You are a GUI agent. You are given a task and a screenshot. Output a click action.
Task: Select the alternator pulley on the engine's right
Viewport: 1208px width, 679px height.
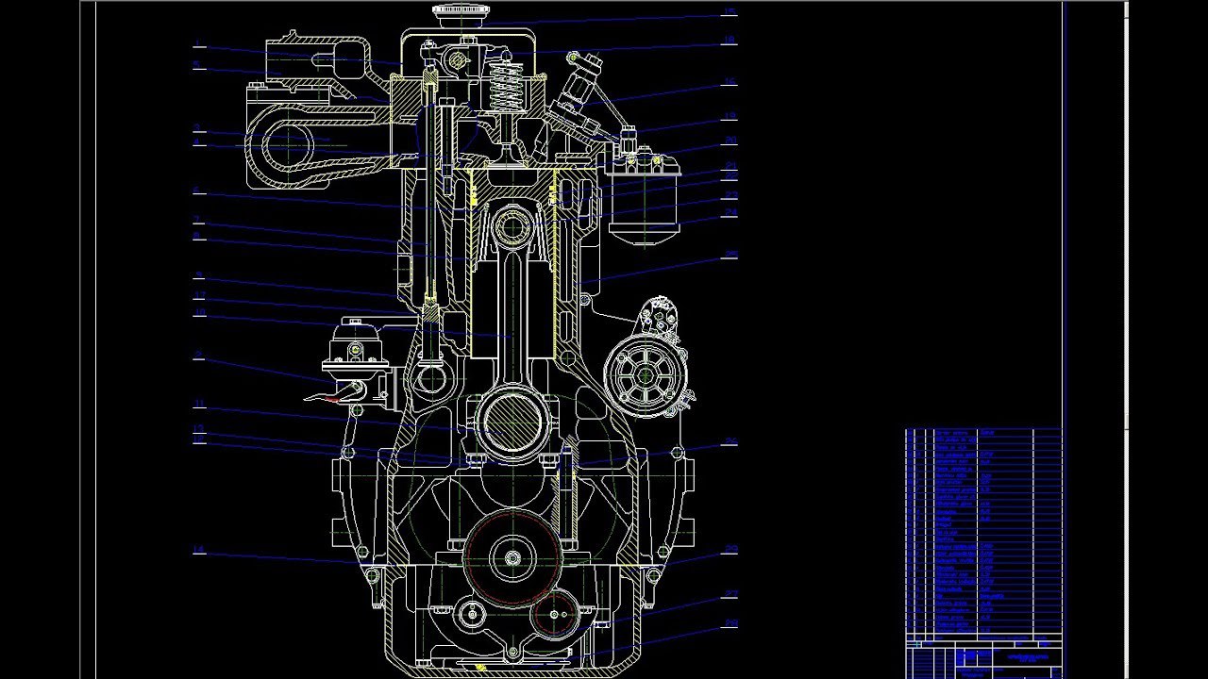pyautogui.click(x=645, y=375)
